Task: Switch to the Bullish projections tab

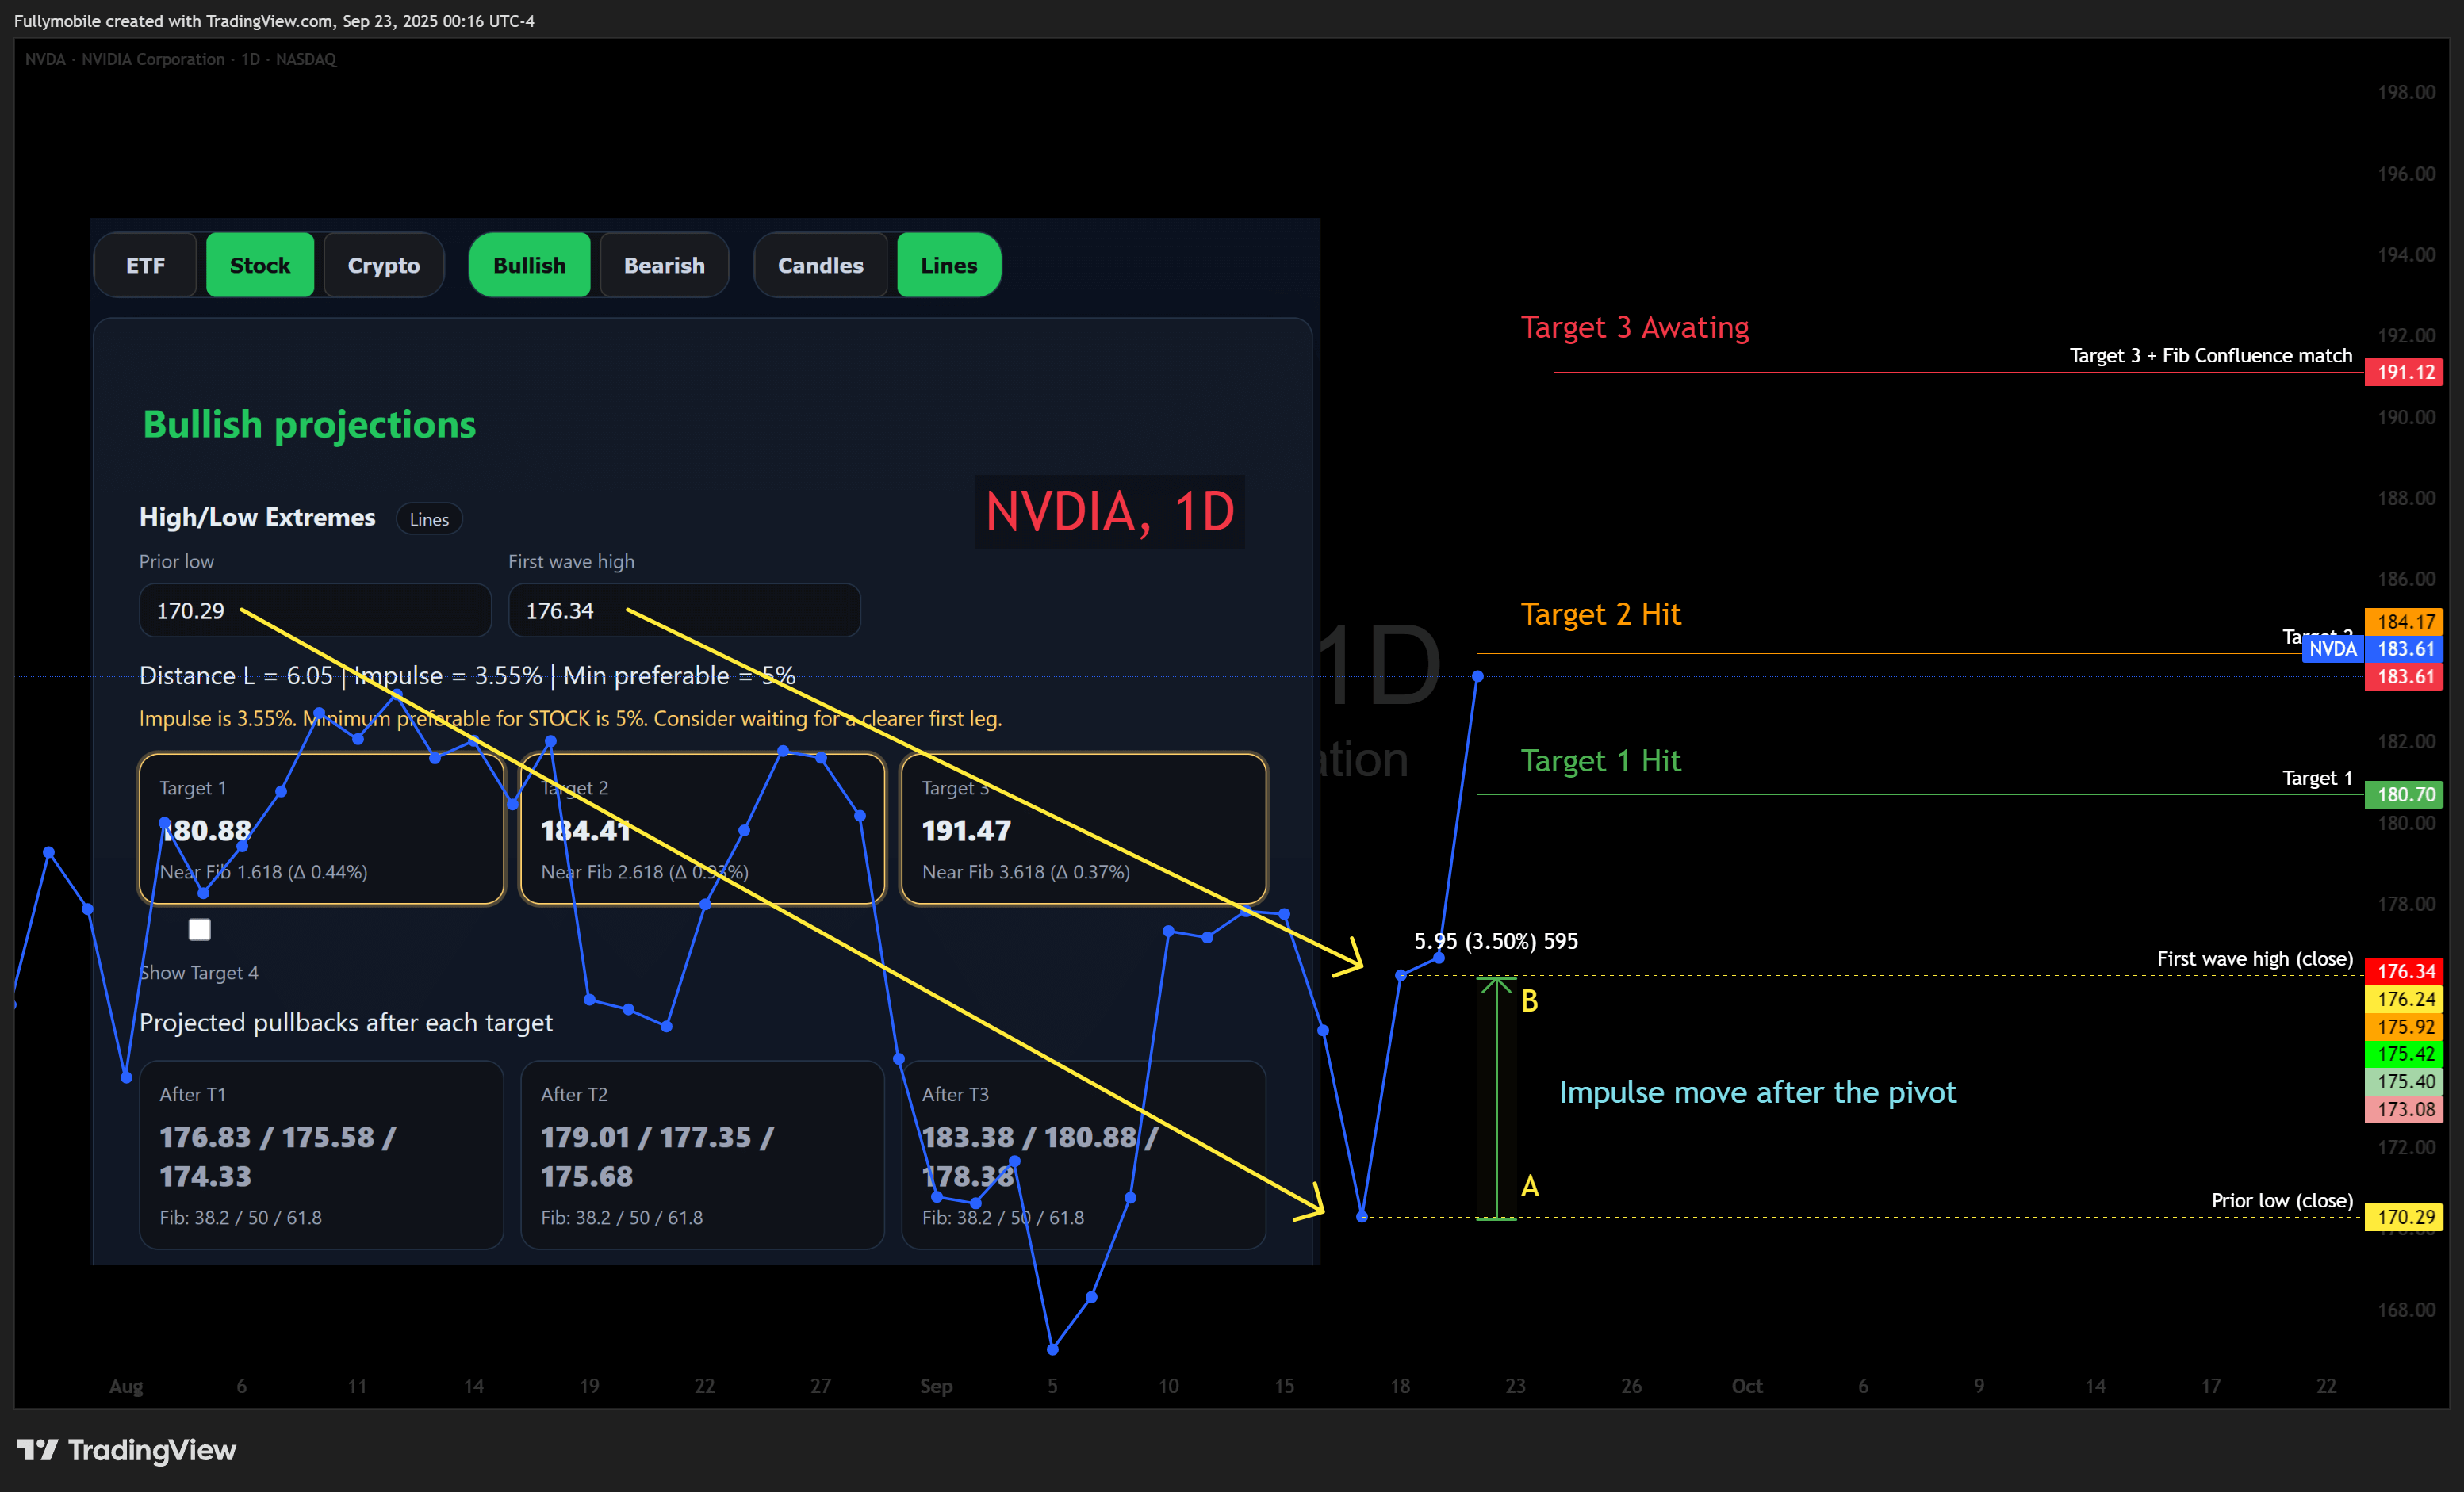Action: [529, 266]
